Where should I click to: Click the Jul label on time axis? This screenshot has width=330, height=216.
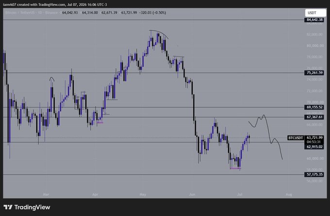240,195
